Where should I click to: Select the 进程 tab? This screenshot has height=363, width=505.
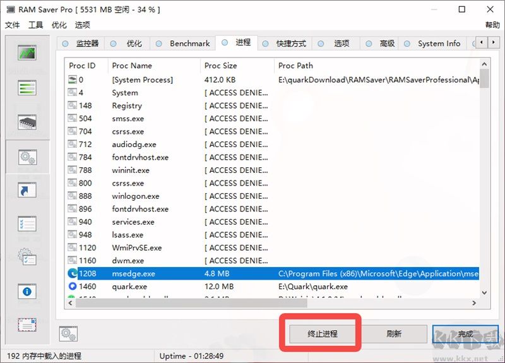[x=236, y=42]
